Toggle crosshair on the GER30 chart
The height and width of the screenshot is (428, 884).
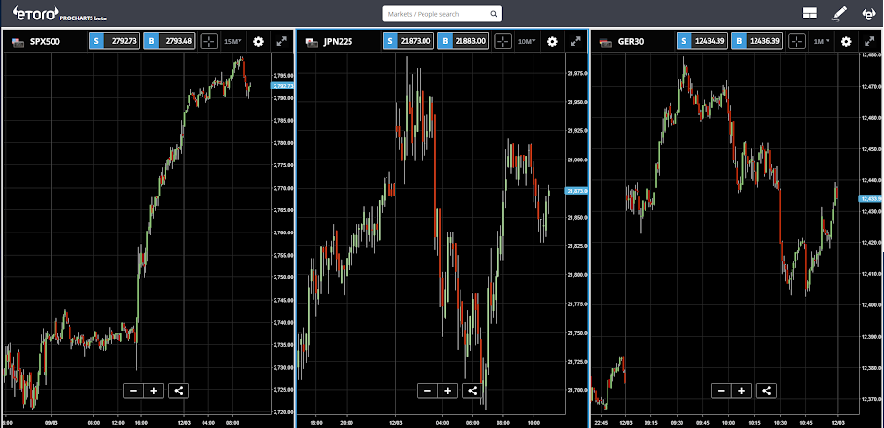796,41
